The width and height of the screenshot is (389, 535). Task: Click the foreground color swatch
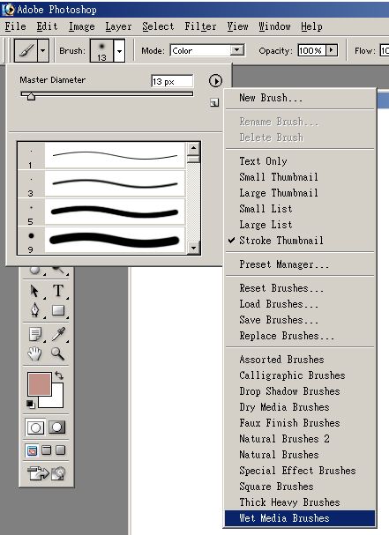(40, 383)
